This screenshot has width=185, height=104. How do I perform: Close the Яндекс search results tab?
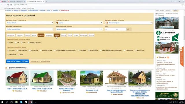coord(25,1)
